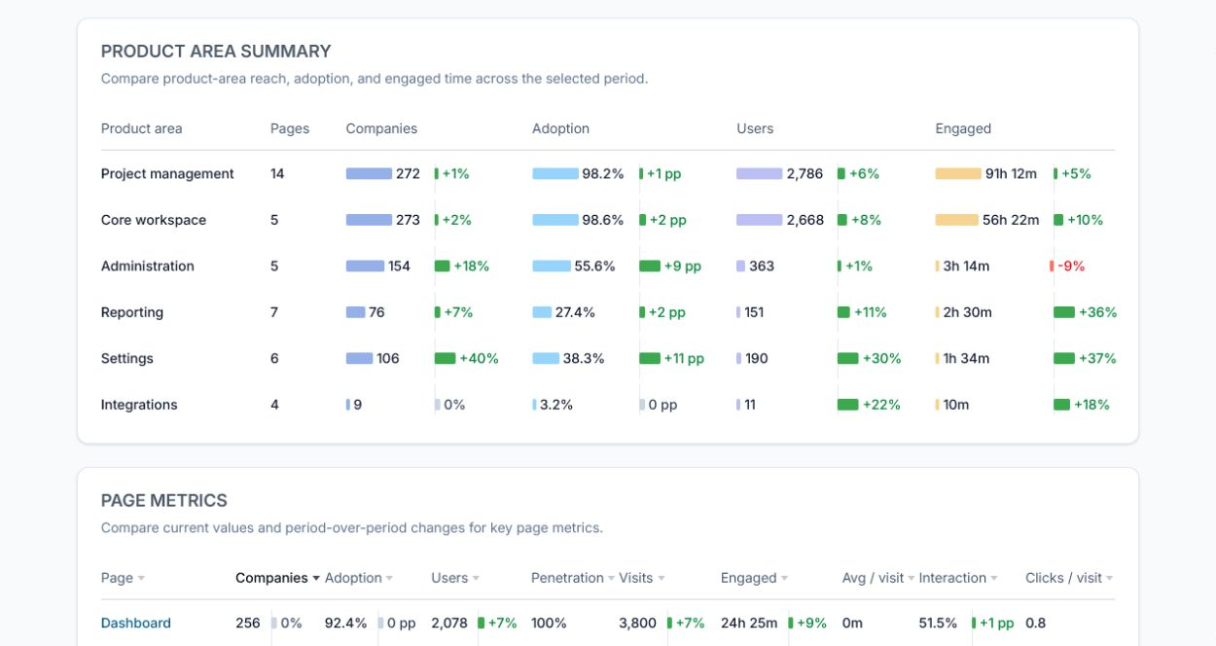Click the PAGE METRICS section heading
The width and height of the screenshot is (1216, 646).
(x=164, y=501)
